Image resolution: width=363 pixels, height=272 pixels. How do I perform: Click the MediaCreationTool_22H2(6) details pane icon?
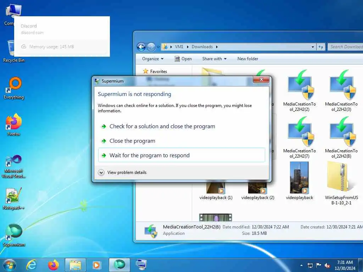point(151,231)
